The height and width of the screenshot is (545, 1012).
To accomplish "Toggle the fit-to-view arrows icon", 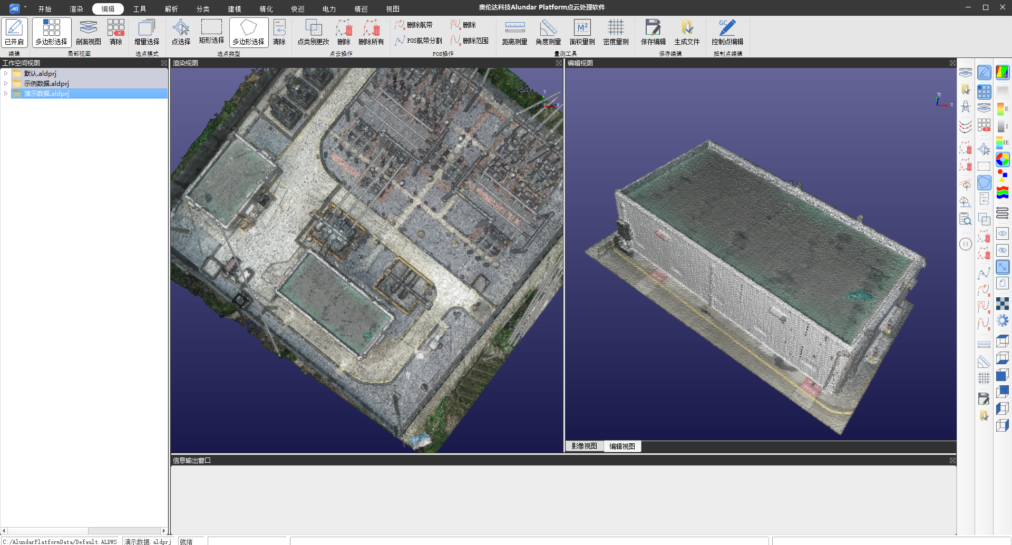I will pos(1003,267).
